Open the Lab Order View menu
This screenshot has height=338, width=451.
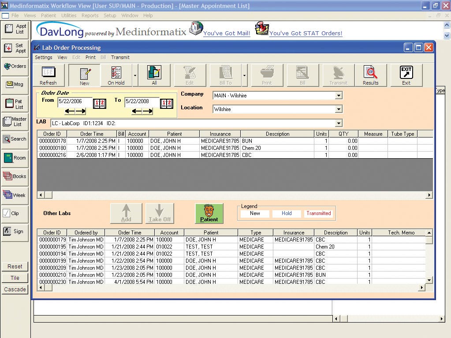(62, 57)
